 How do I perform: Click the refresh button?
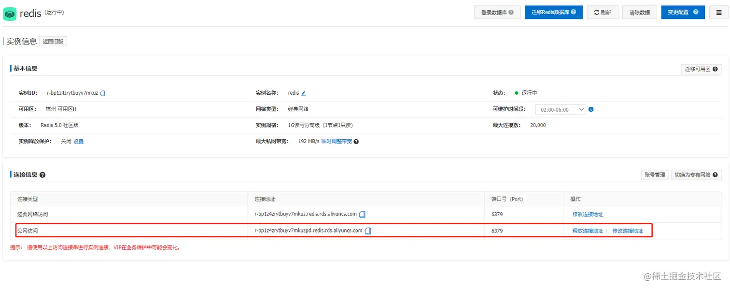point(603,13)
